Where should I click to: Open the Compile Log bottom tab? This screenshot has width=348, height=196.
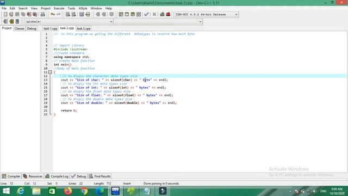(57, 176)
